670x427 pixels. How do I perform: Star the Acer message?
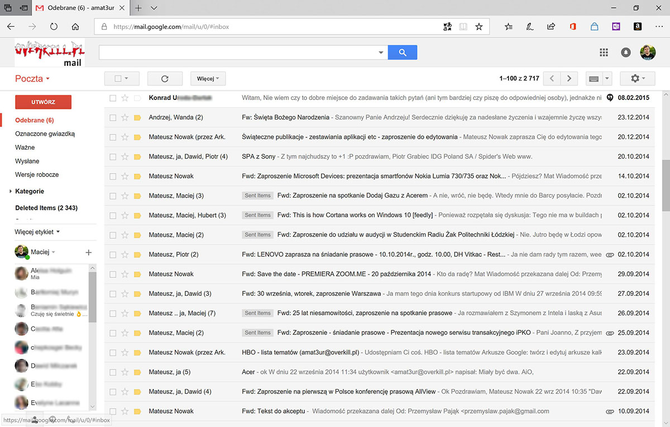[125, 372]
